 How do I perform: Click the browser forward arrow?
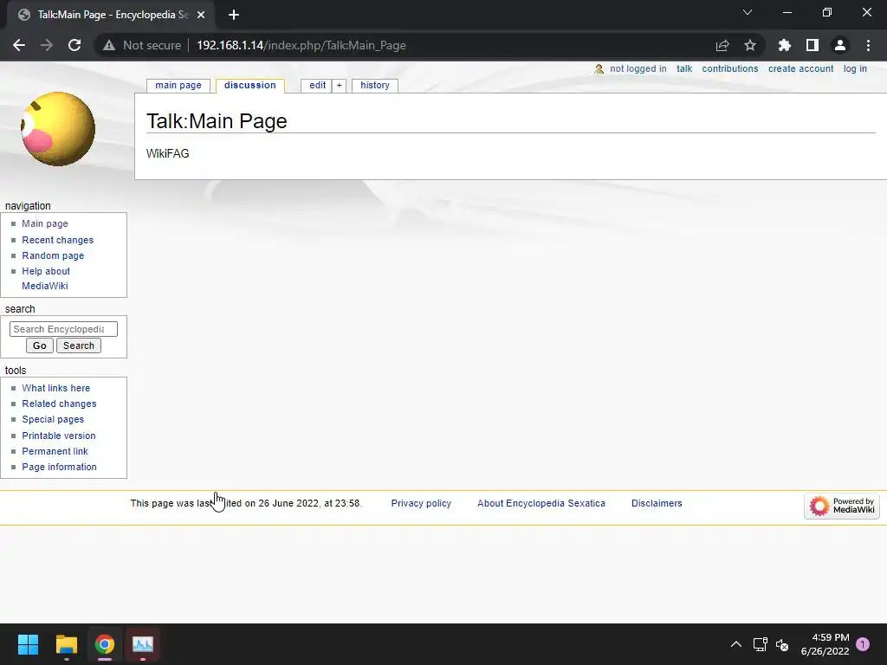(47, 45)
